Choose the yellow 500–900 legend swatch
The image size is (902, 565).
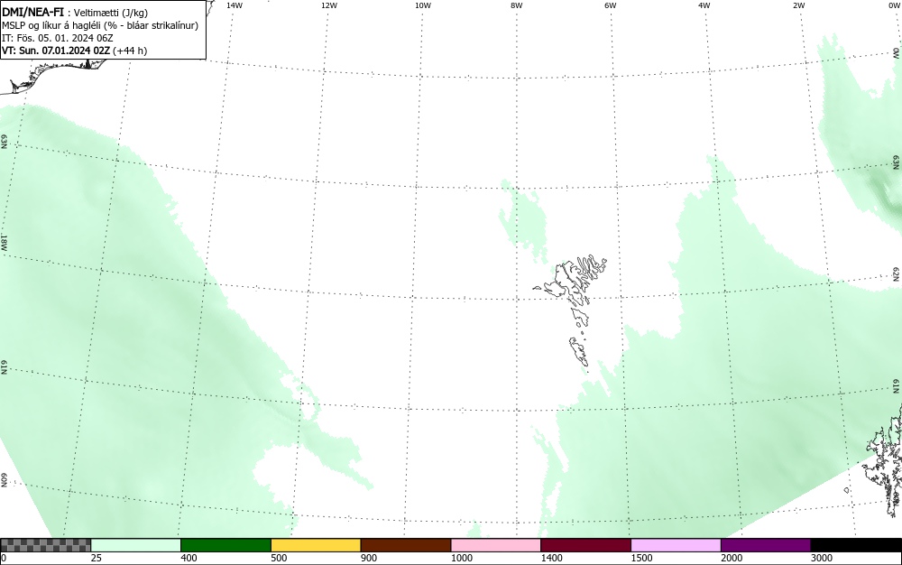tap(316, 545)
